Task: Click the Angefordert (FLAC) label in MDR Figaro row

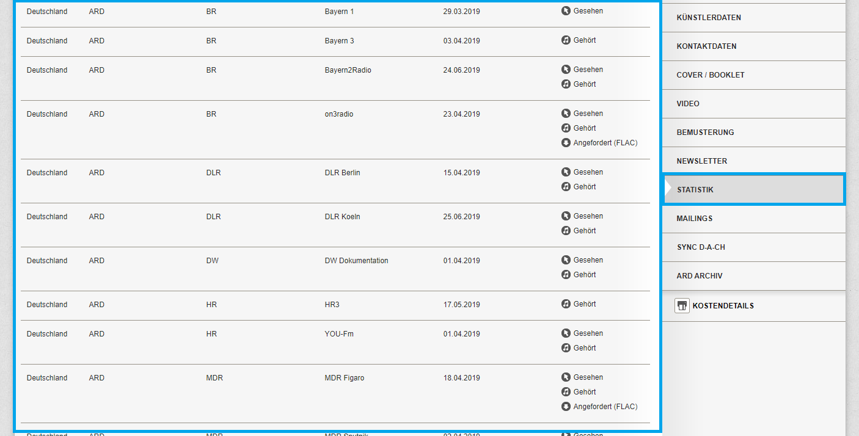Action: (x=605, y=407)
